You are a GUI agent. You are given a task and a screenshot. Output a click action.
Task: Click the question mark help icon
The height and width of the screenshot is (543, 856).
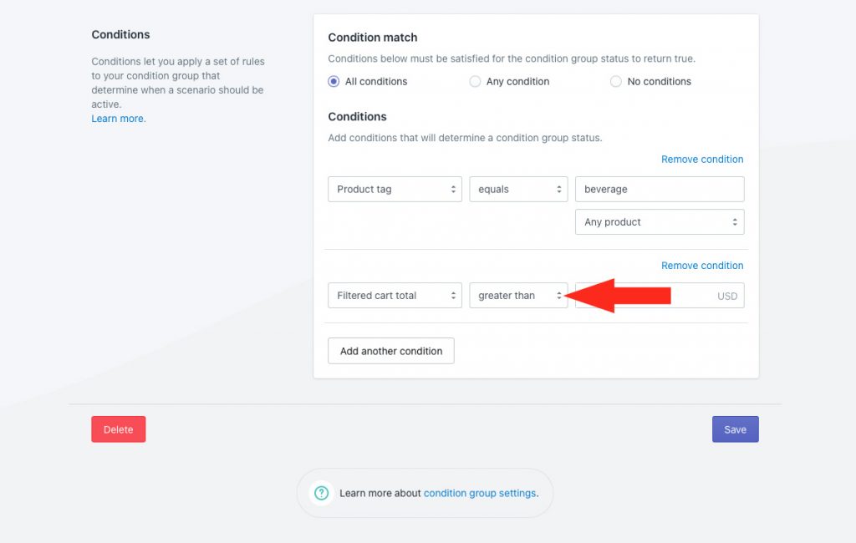point(322,493)
